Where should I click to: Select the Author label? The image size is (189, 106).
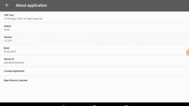point(7,26)
